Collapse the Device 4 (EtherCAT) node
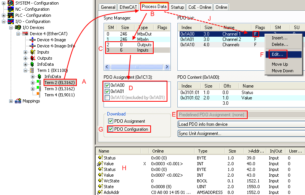 (18, 34)
